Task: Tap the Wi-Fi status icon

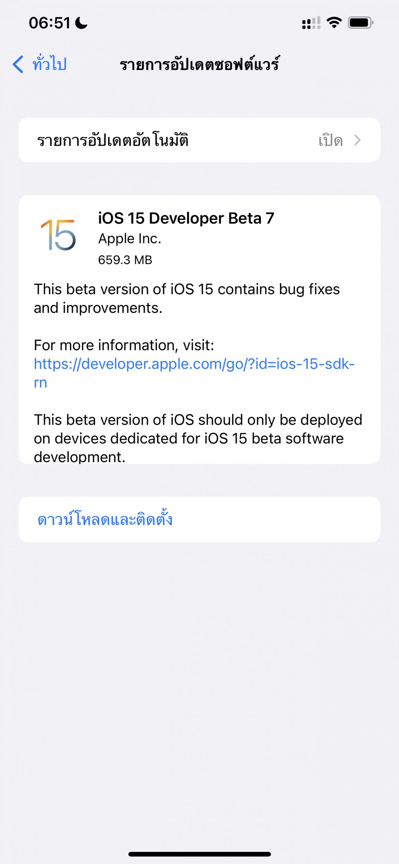Action: click(334, 23)
